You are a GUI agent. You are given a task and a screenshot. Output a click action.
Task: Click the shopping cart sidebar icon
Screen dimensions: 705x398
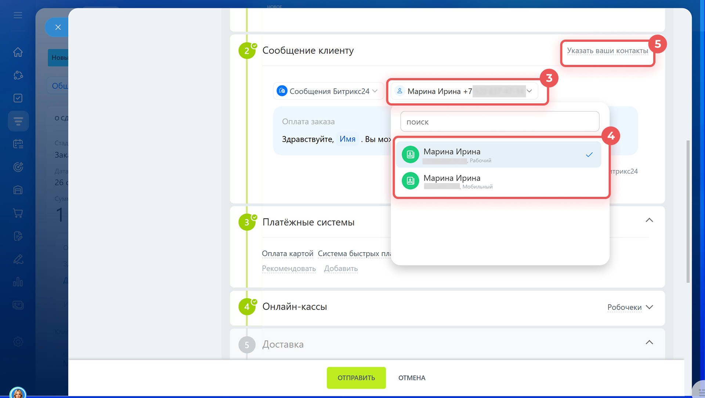[x=18, y=213]
